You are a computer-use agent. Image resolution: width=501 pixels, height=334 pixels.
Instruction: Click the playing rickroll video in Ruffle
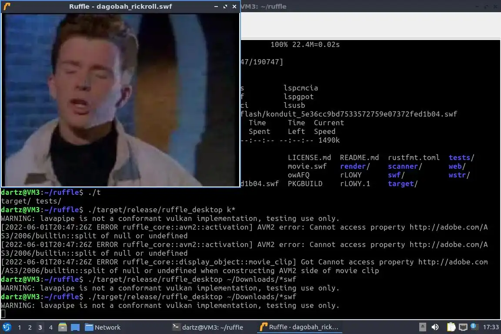click(x=120, y=100)
